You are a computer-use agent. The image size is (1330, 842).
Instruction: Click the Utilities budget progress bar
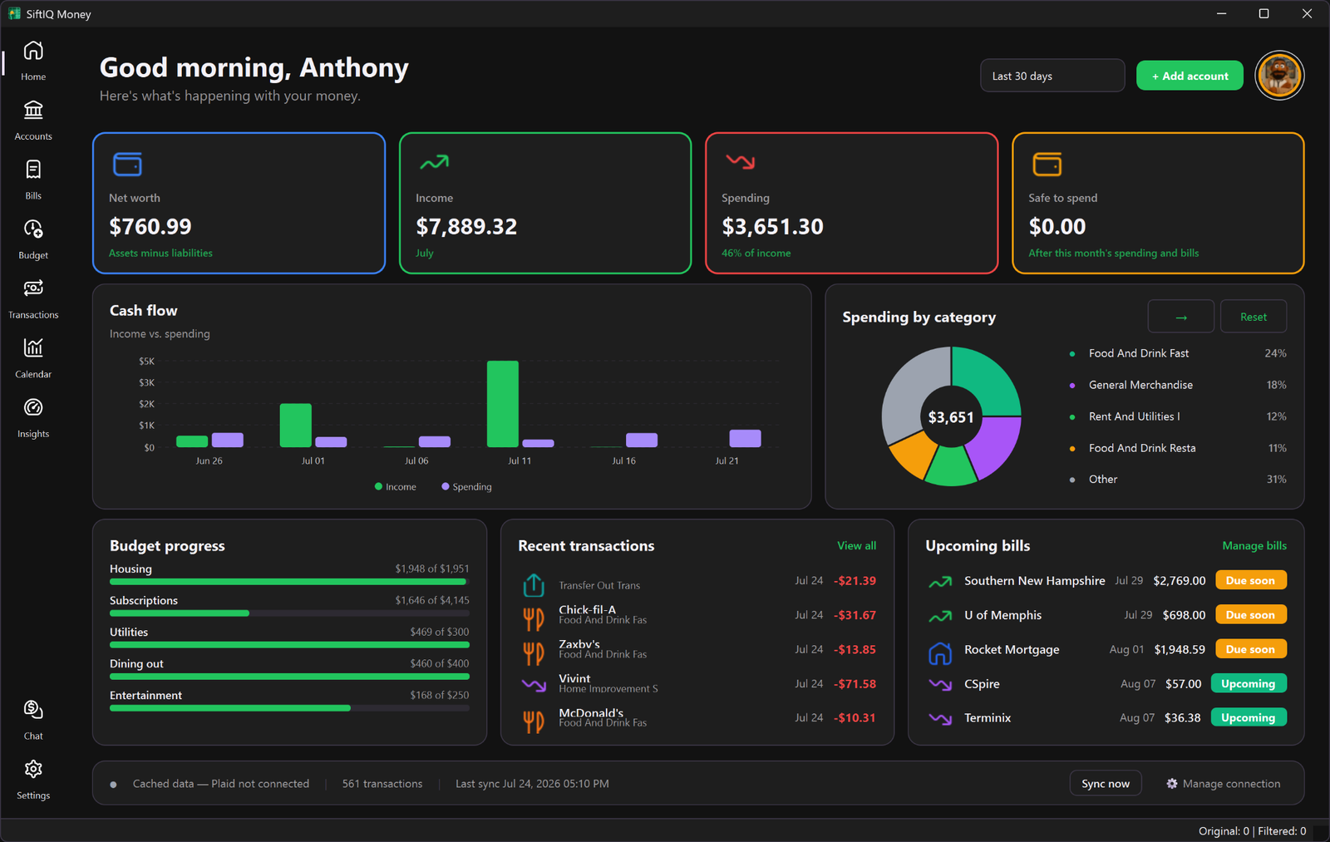point(289,645)
